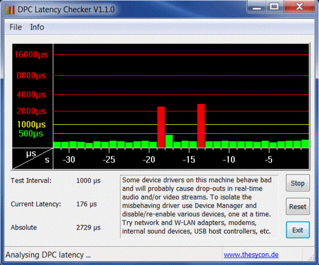Click the red latency spike bar near -19 seconds
319x265 pixels.
point(161,127)
